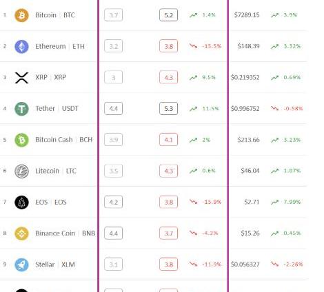Click the EOS 4.2 score box

pyautogui.click(x=113, y=202)
